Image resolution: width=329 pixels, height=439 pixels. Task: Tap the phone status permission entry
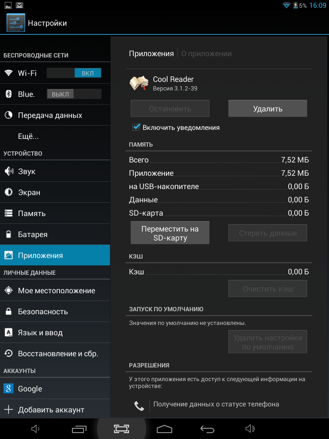pyautogui.click(x=216, y=404)
